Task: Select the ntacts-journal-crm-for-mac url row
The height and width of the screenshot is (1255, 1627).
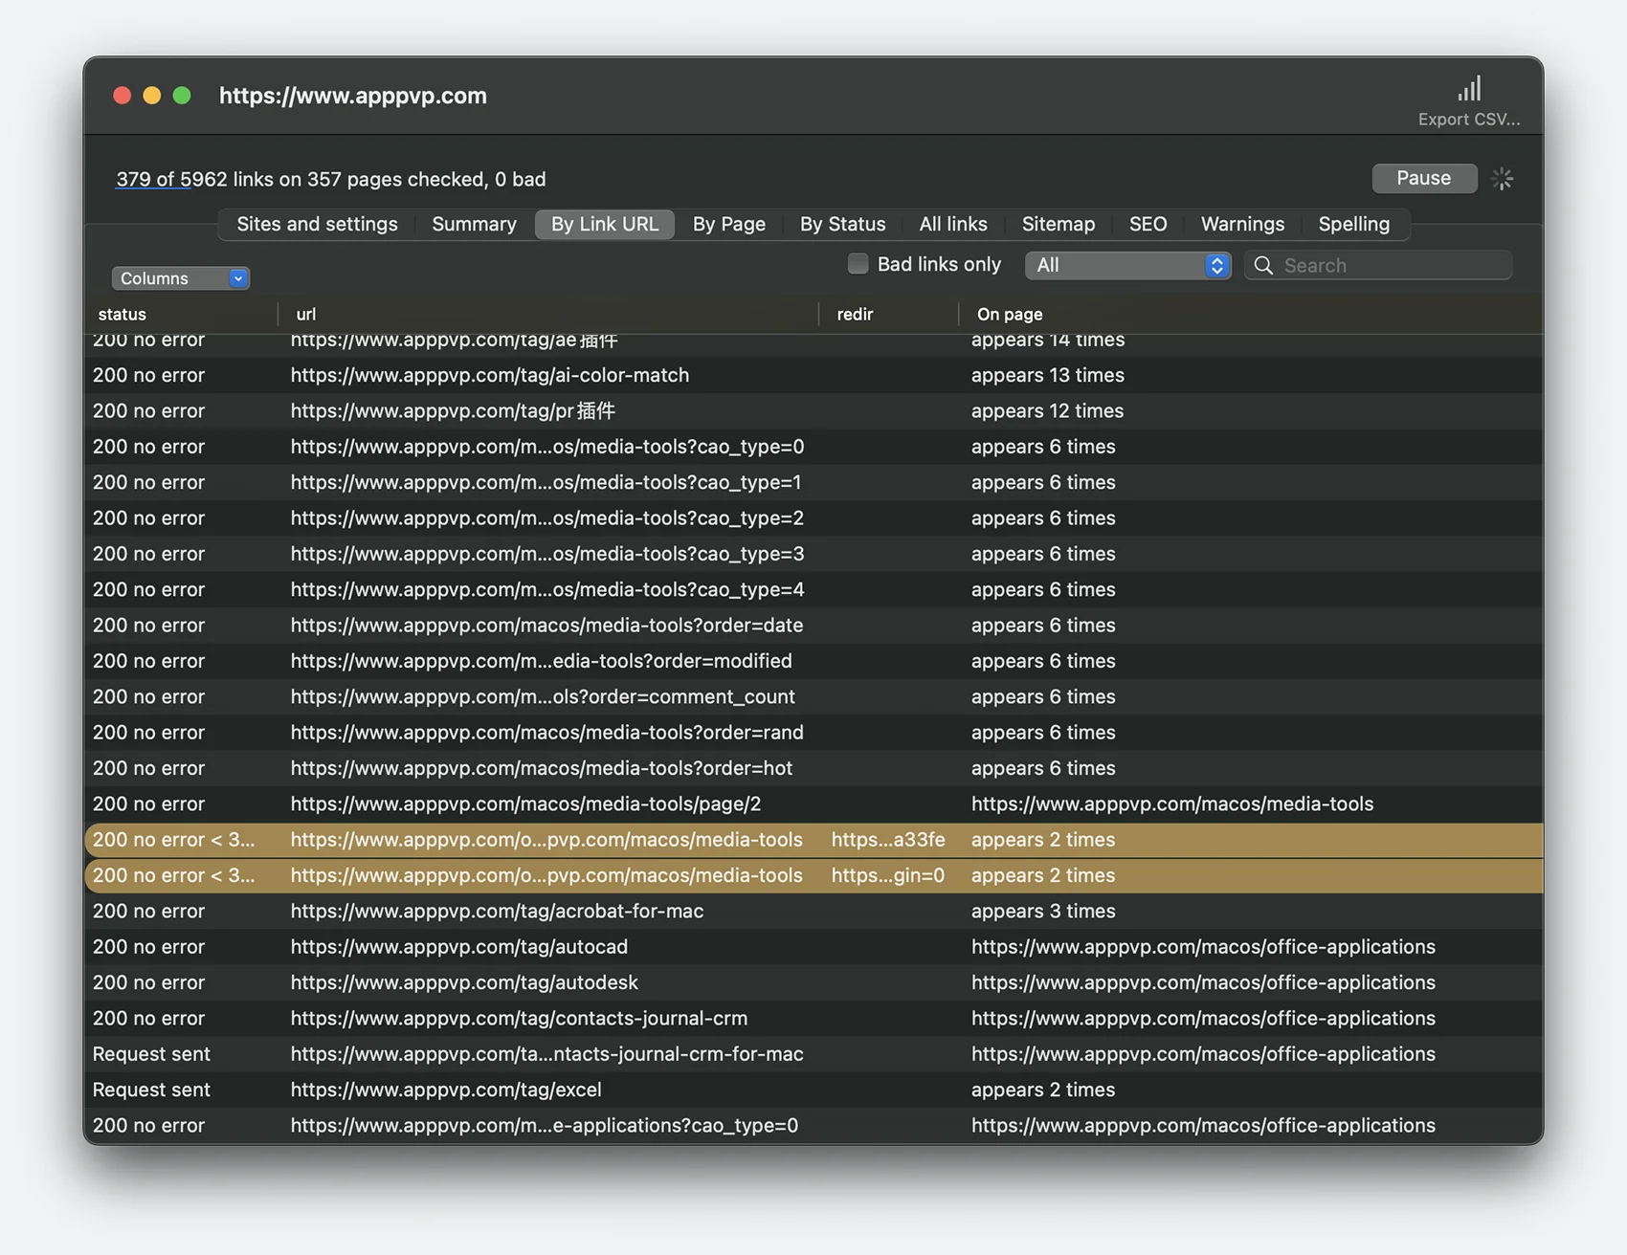Action: click(x=546, y=1053)
